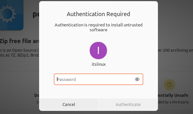Click the 'Si' text under the Do label
Image resolution: width=193 pixels, height=114 pixels.
38,102
